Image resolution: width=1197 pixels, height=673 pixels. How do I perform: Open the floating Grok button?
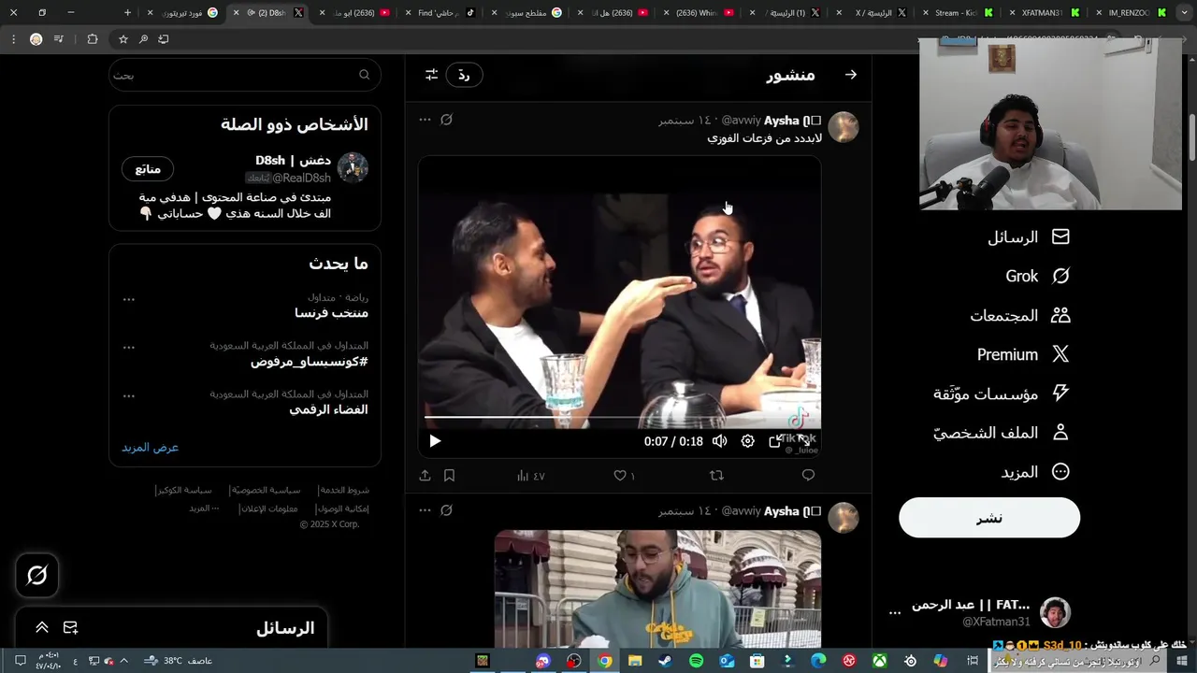coord(37,576)
